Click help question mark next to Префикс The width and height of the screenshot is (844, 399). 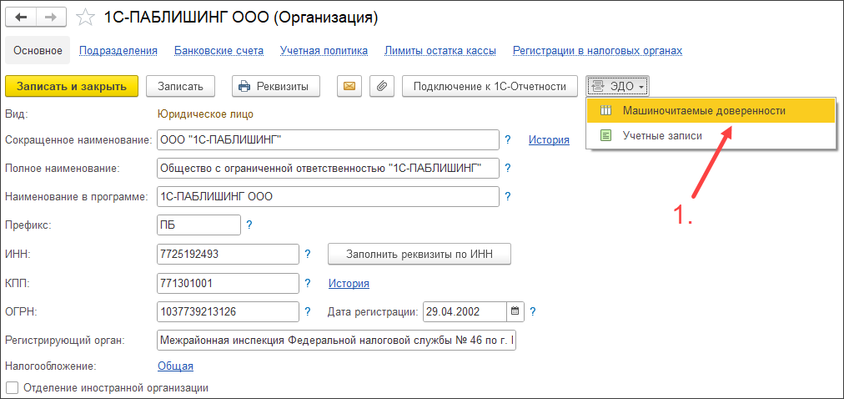click(249, 225)
